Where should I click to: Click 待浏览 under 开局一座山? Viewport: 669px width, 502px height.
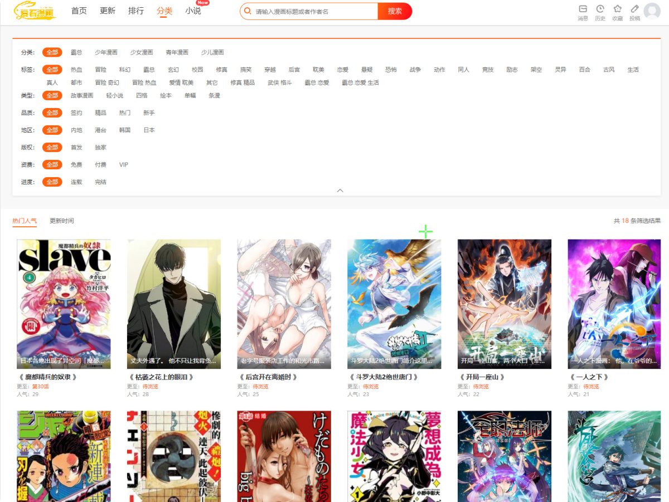coord(481,387)
